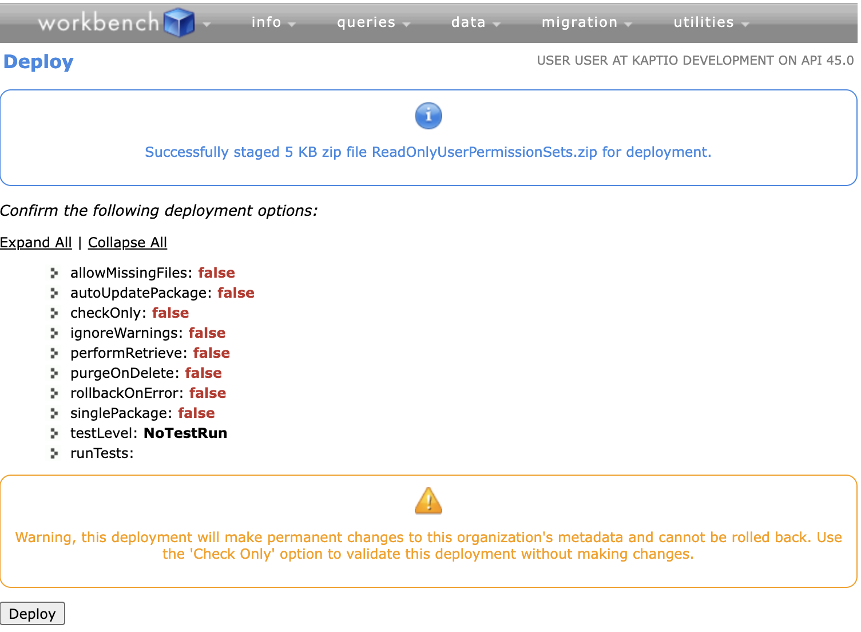Click the Collapse All link
Viewport: 861px width, 632px height.
(127, 243)
